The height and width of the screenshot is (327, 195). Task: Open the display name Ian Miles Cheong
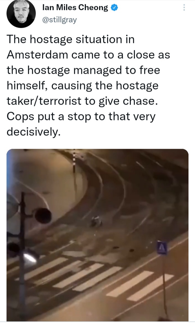[76, 8]
